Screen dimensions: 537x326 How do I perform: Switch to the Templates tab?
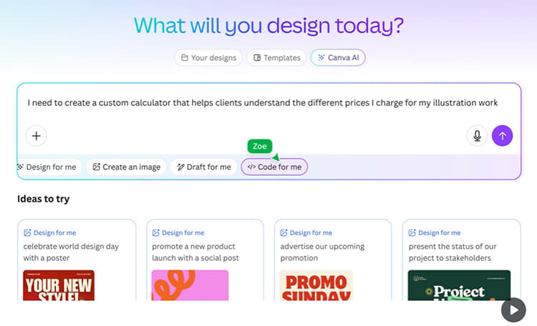[277, 58]
